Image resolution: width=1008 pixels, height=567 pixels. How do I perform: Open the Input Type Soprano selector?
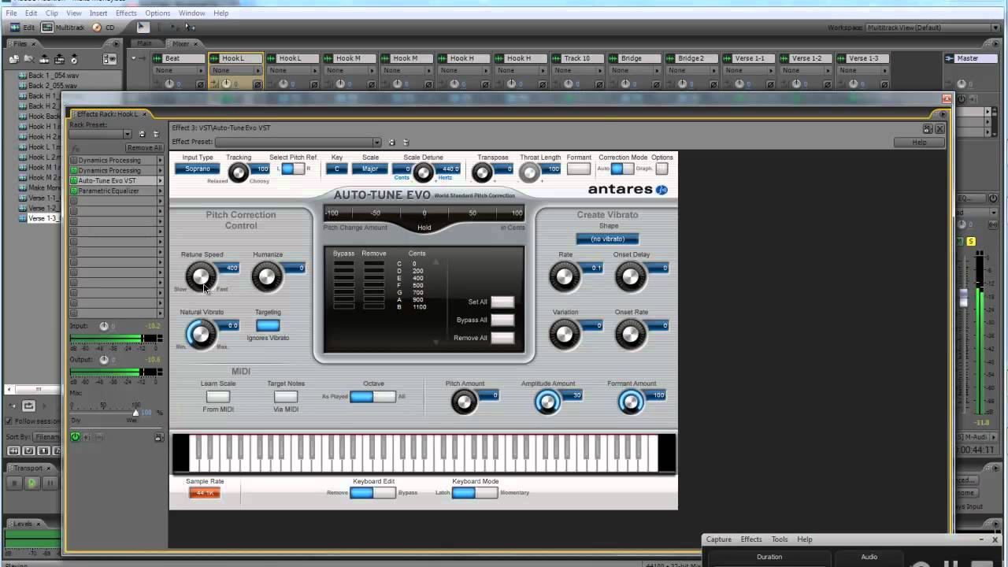tap(198, 169)
